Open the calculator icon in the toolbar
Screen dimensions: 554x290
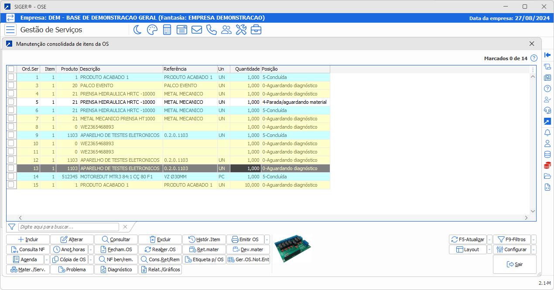pyautogui.click(x=167, y=30)
